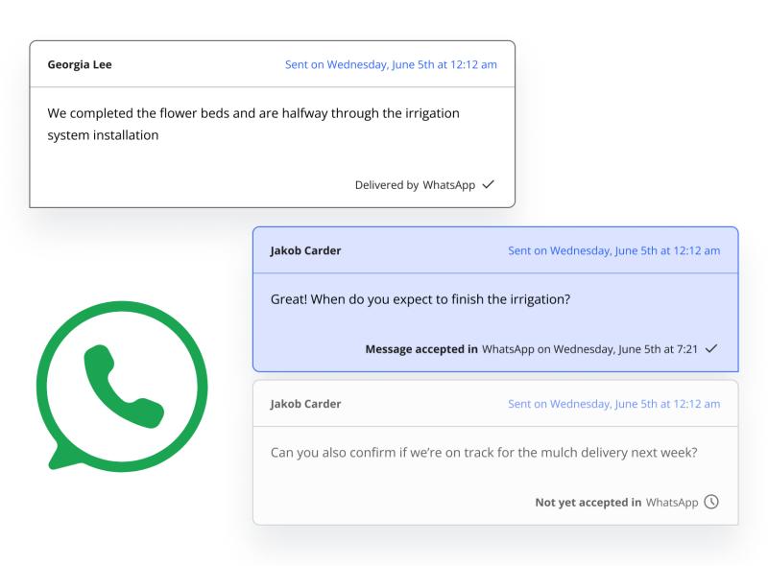The image size is (768, 566).
Task: Click the "Great! When do you expect" message text
Action: (420, 298)
